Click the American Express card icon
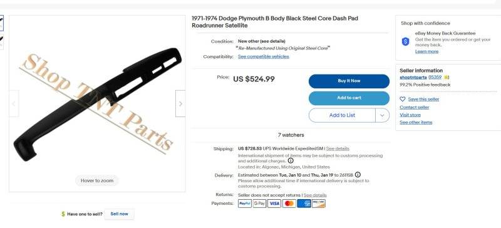The image size is (501, 228). [304, 204]
